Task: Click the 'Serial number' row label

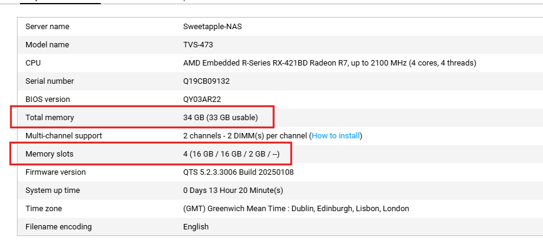Action: (50, 81)
